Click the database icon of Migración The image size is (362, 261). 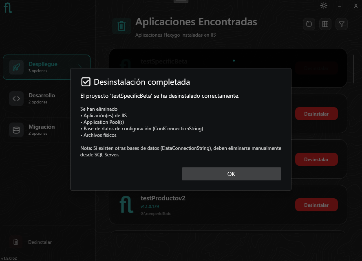[16, 130]
